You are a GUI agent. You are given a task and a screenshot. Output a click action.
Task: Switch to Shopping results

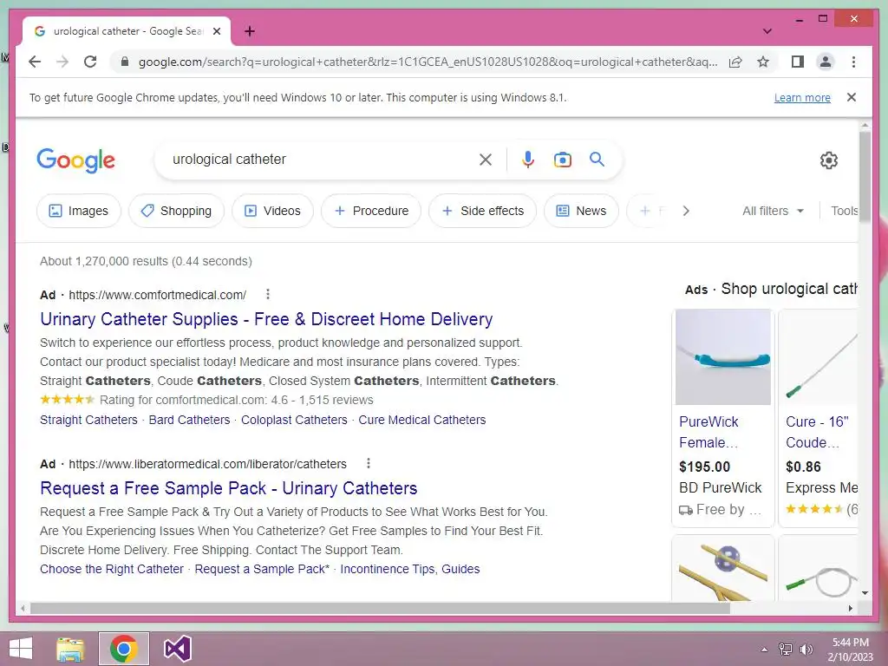tap(176, 211)
